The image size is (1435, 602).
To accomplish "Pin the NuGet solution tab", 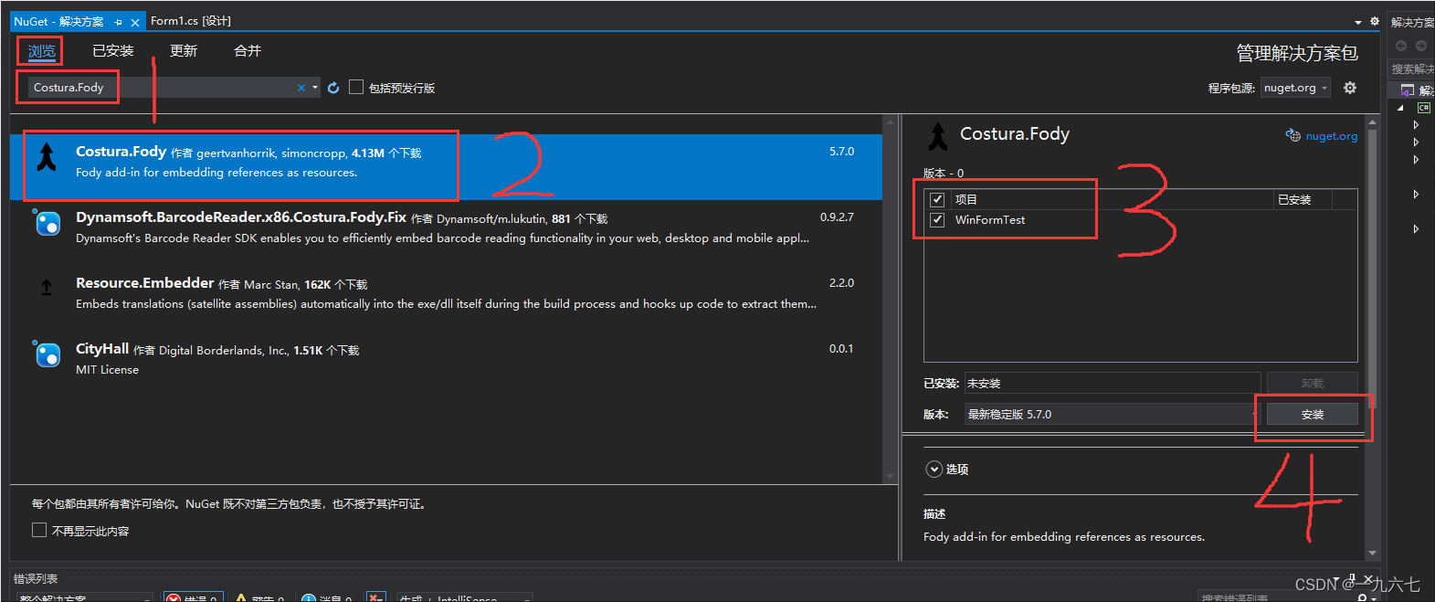I will (119, 22).
